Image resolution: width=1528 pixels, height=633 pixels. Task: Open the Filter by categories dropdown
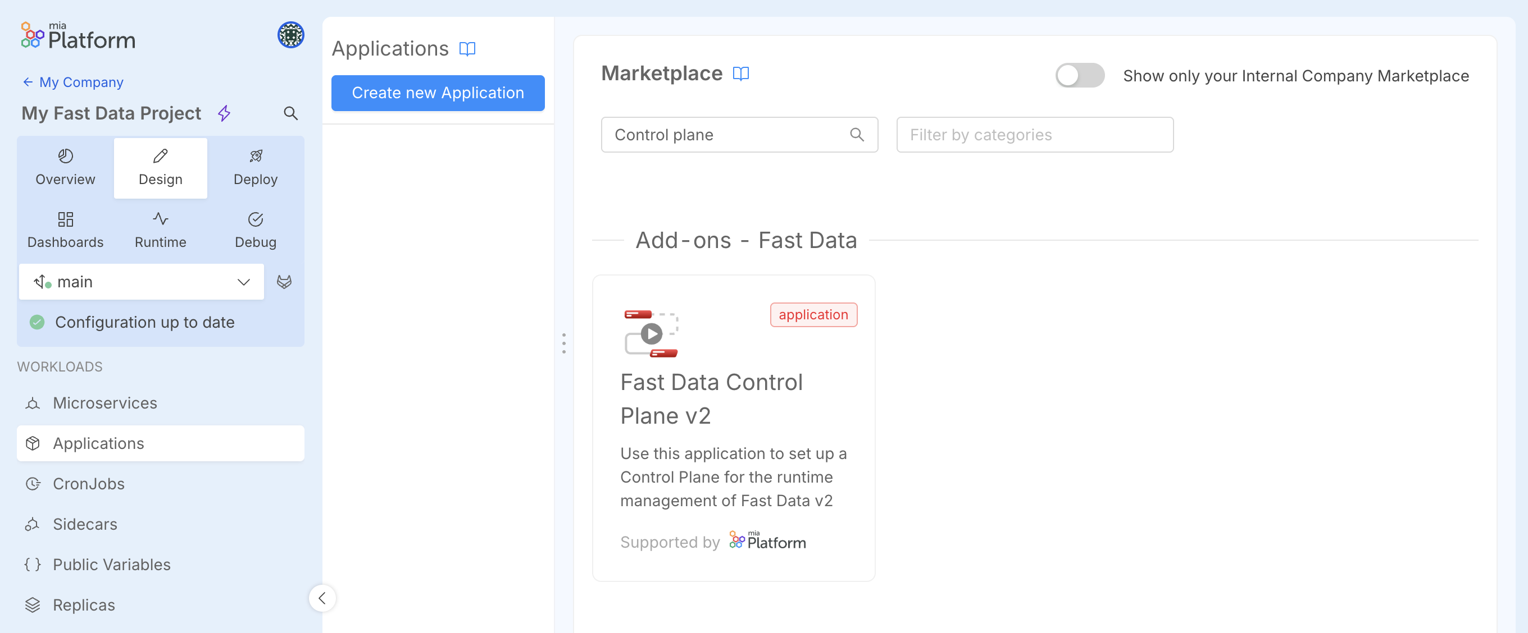click(1034, 135)
